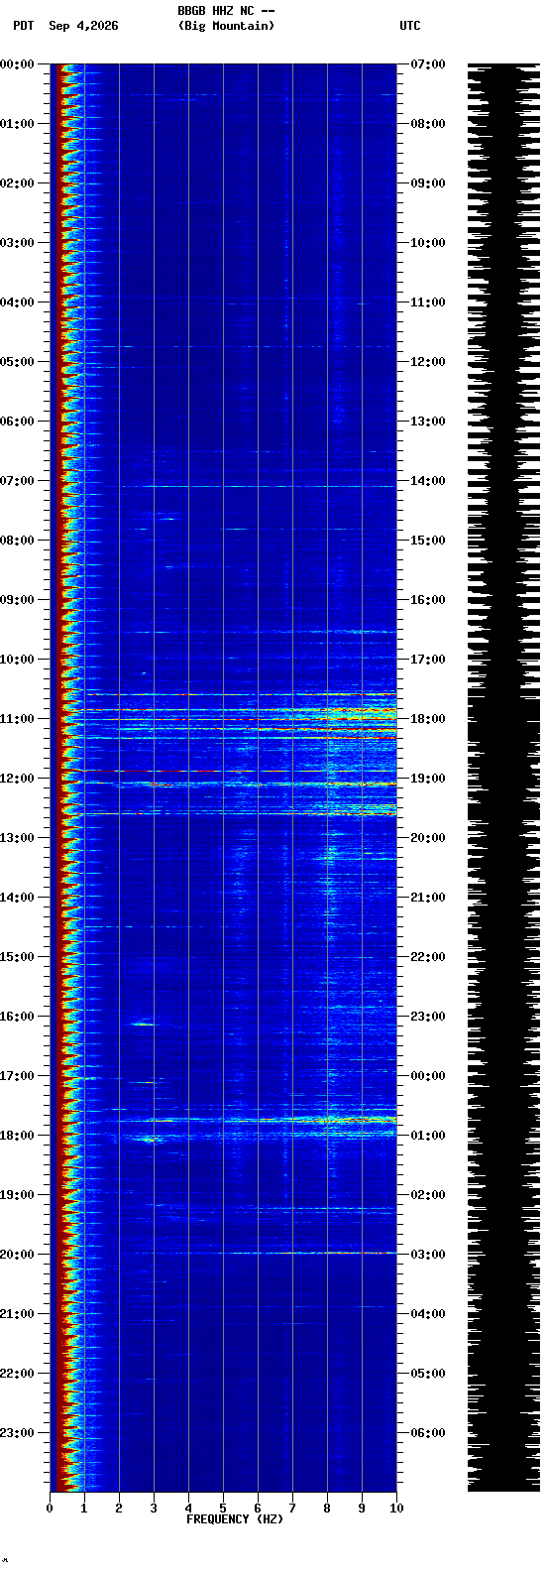
Task: Click the date "Sep 4,2026"
Action: pyautogui.click(x=83, y=26)
